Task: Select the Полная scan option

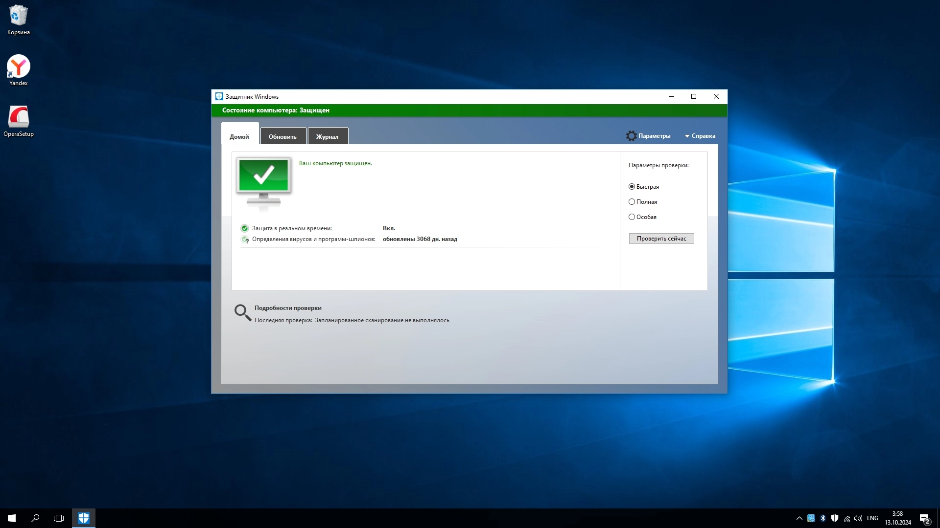Action: (x=632, y=202)
